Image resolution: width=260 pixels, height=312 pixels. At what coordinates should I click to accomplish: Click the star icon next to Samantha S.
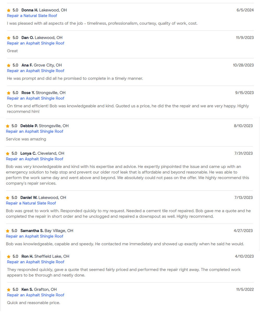(x=8, y=231)
